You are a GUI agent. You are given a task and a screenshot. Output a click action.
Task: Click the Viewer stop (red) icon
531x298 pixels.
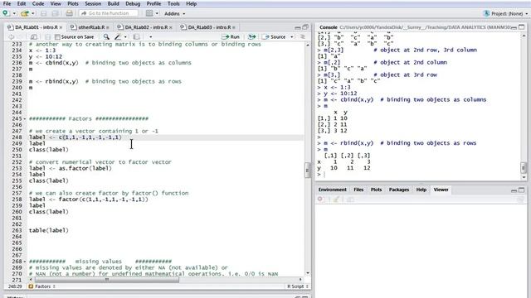[320, 199]
